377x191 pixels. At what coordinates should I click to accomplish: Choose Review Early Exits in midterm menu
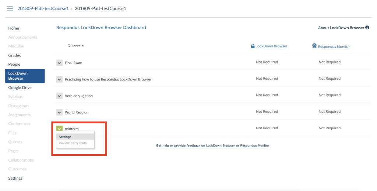click(75, 143)
